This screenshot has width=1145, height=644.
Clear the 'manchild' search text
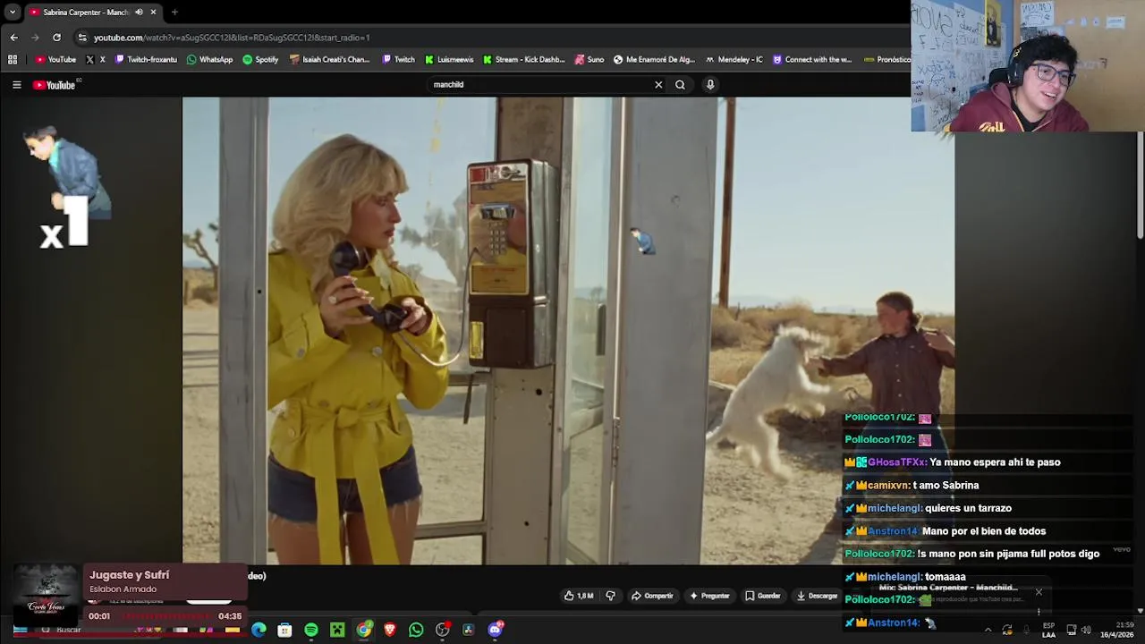click(658, 85)
